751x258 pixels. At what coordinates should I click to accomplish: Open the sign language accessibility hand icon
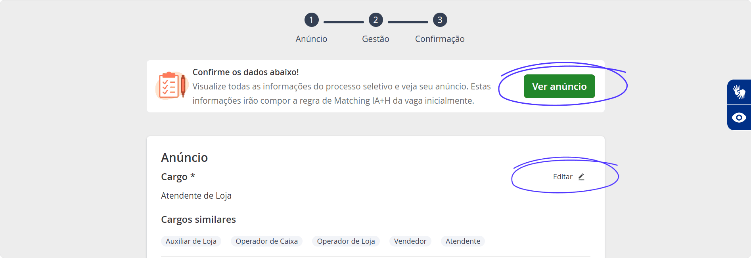pos(739,92)
